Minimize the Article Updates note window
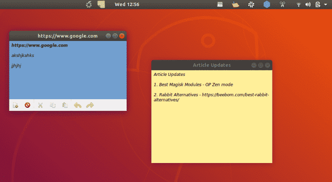This screenshot has width=332, height=182. tap(254, 65)
